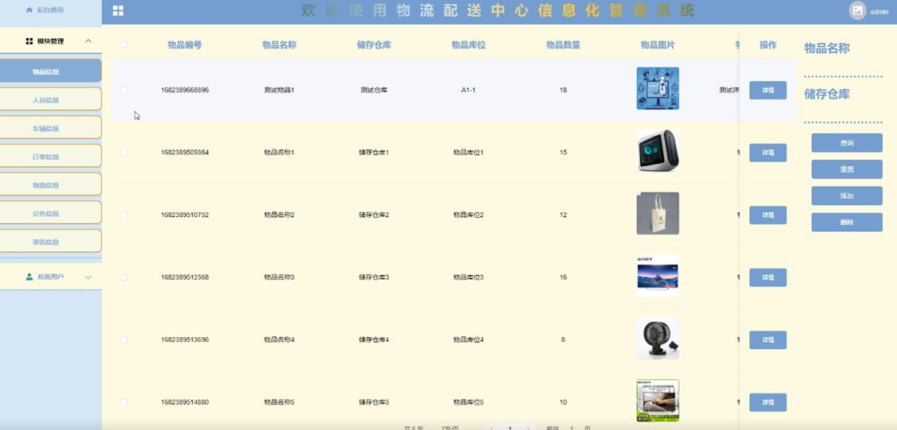Go to 后台首页 in the sidebar
Screen dimensions: 897x430
coord(50,10)
